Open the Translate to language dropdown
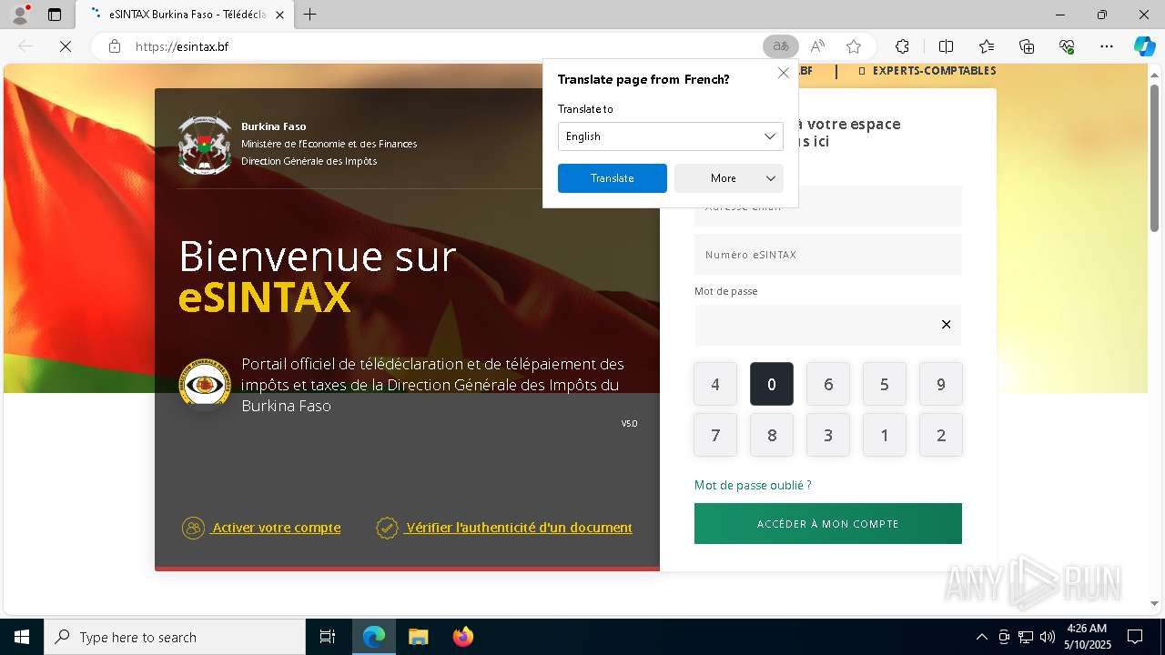The width and height of the screenshot is (1165, 655). coord(670,136)
